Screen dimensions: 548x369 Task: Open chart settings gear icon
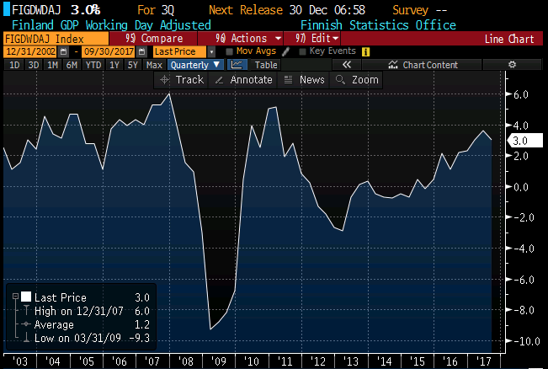(x=512, y=65)
